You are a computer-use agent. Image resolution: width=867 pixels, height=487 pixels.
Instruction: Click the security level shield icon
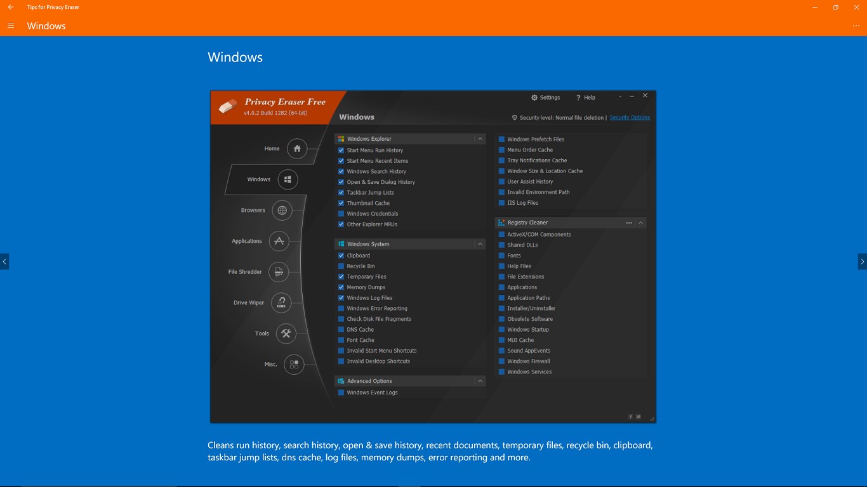515,117
